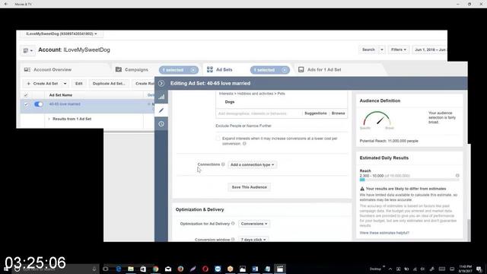Expand Results from 1 Ad Set row
487x274 pixels.
49,119
